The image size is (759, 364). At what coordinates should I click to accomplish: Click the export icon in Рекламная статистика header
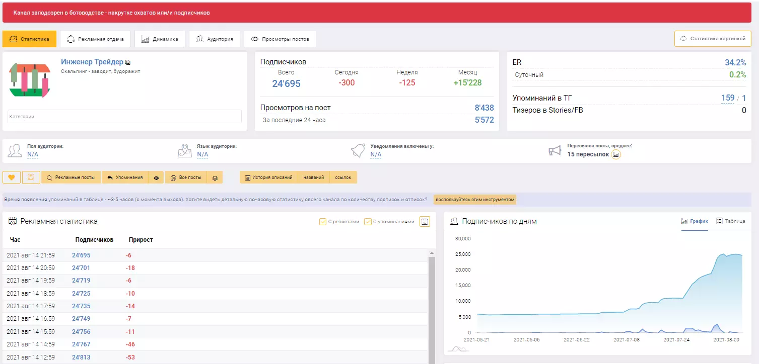425,221
